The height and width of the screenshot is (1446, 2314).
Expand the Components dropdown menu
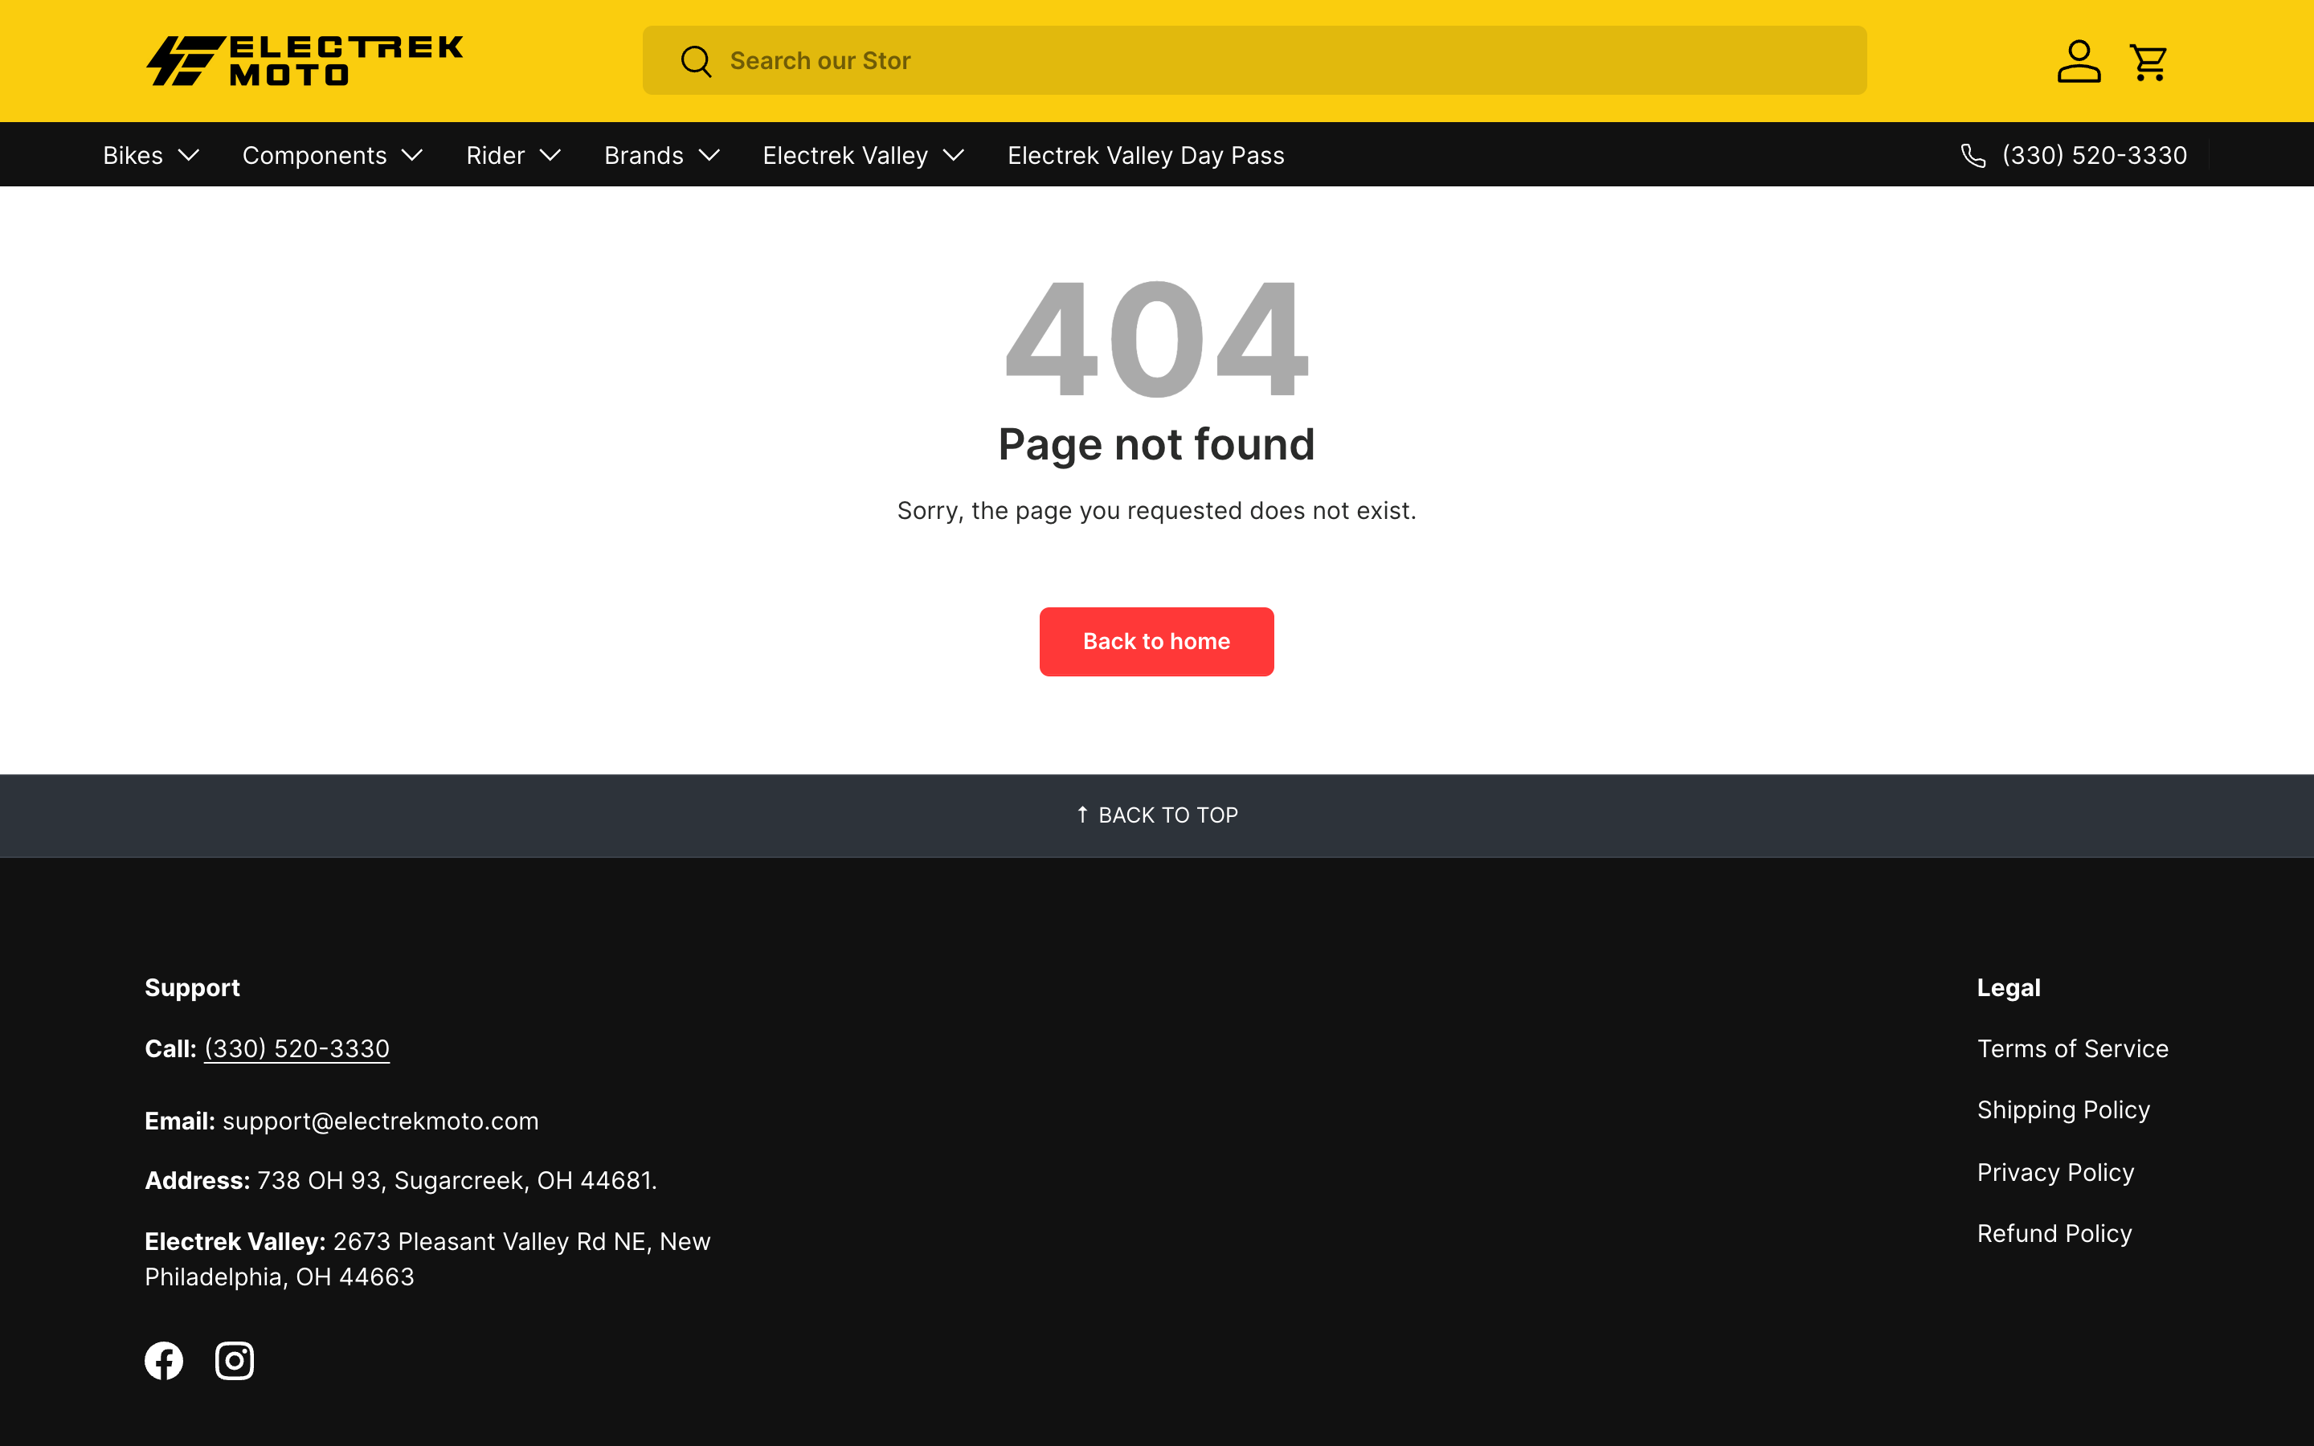332,155
